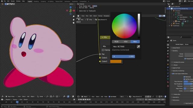The width and height of the screenshot is (193, 108).
Task: Open Templates menu in text editor
Action: coord(106,16)
